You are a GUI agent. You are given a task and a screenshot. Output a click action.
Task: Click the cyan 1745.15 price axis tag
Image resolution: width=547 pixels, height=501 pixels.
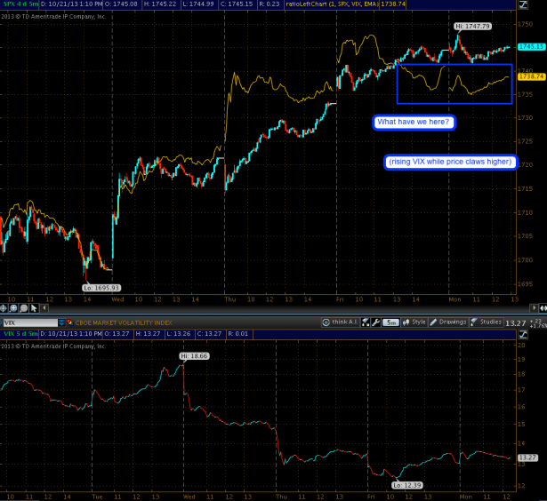(531, 47)
